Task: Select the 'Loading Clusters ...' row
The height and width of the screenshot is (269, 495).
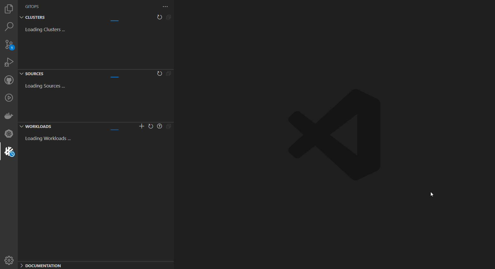Action: (96, 30)
